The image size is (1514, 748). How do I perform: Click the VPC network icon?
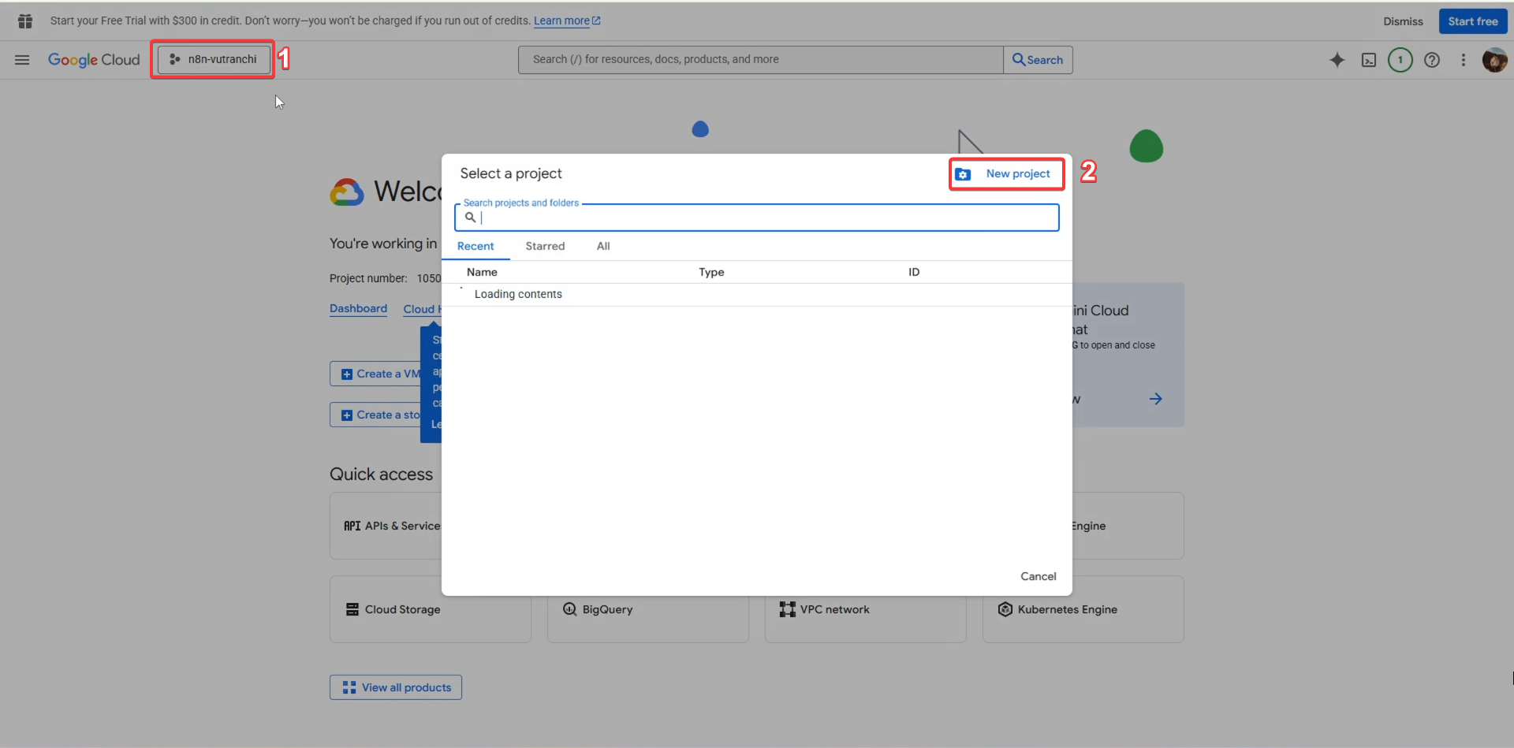(787, 609)
